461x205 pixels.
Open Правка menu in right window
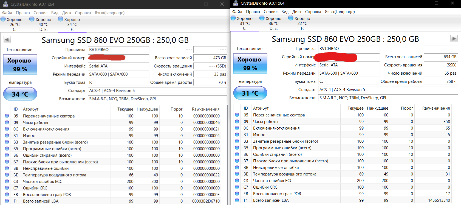[x=253, y=12]
